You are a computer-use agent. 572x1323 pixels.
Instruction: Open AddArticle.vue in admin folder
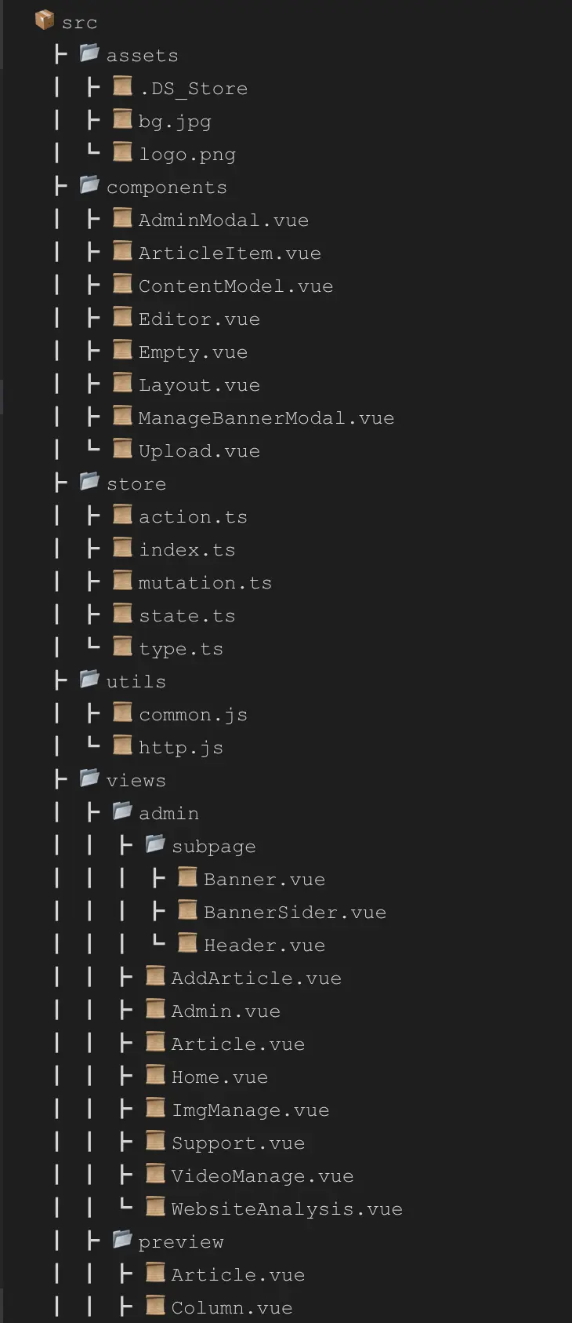pyautogui.click(x=256, y=979)
